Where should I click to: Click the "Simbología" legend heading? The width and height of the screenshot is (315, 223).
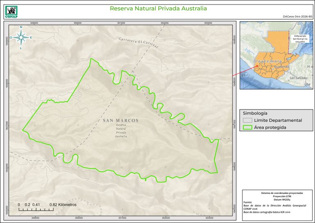point(255,112)
